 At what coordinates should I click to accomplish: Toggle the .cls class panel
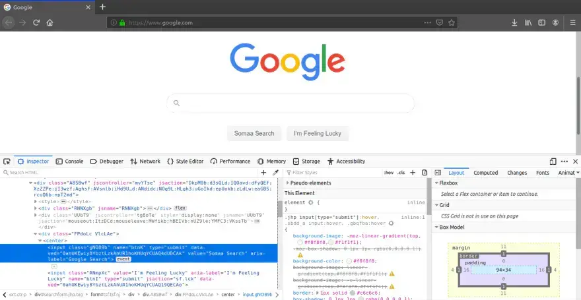[x=401, y=173]
